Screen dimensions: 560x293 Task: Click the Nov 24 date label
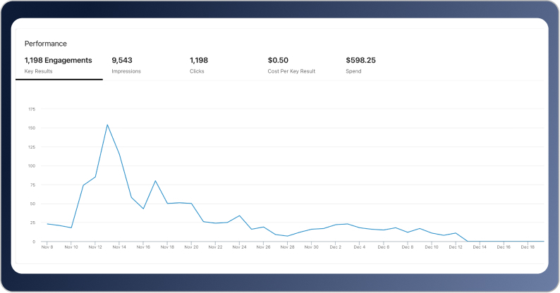click(x=239, y=247)
